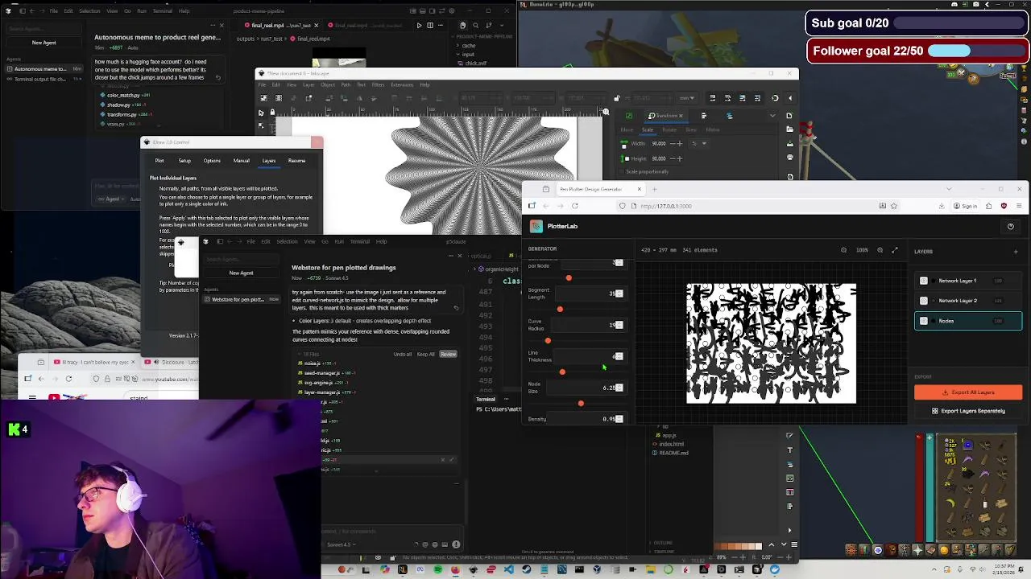
Task: Toggle the Inkscape width/height lock icon
Action: click(x=616, y=98)
